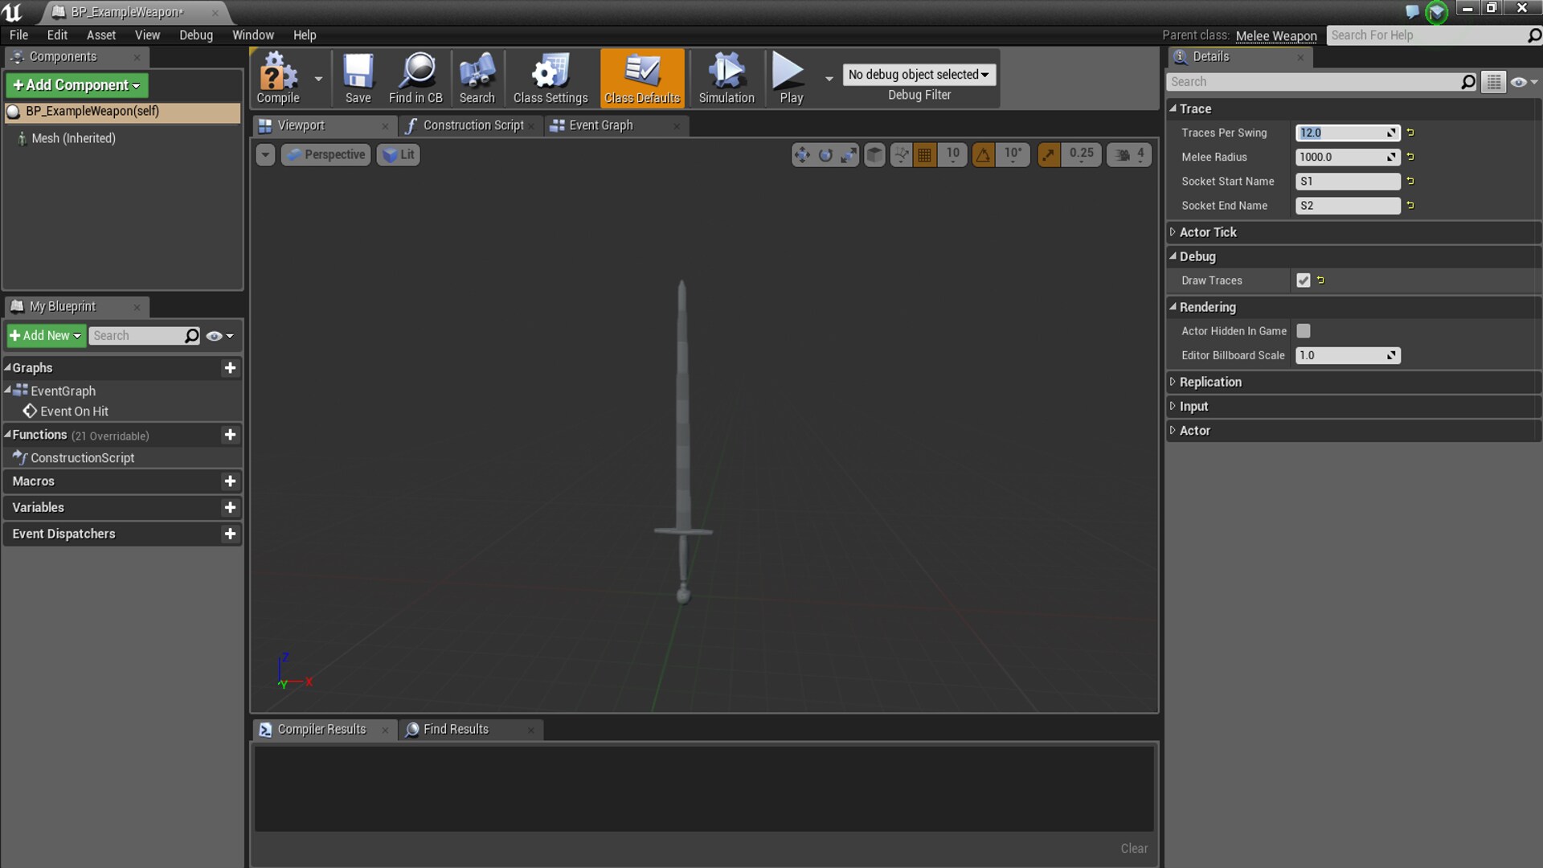The width and height of the screenshot is (1543, 868).
Task: Open Details property matrix grid icon
Action: [x=1494, y=81]
